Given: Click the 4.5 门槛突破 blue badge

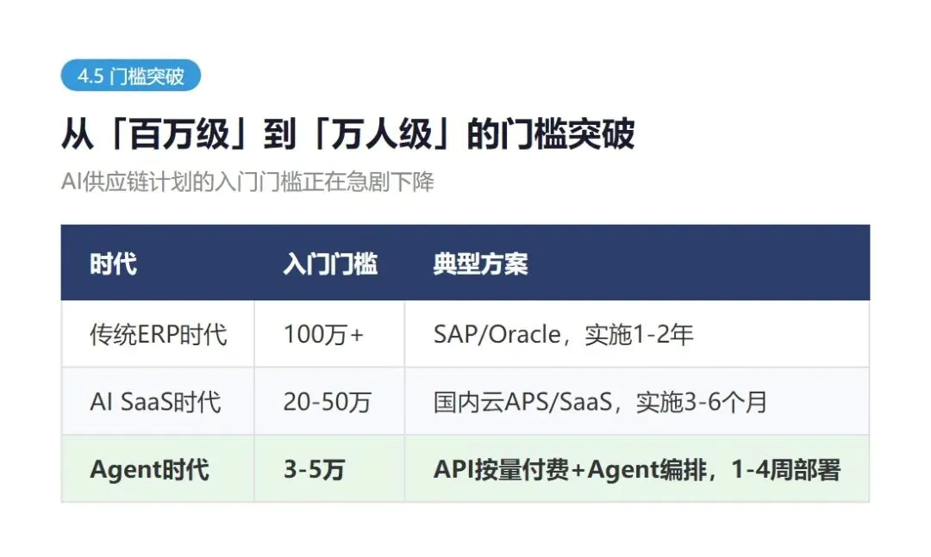Looking at the screenshot, I should pos(131,76).
